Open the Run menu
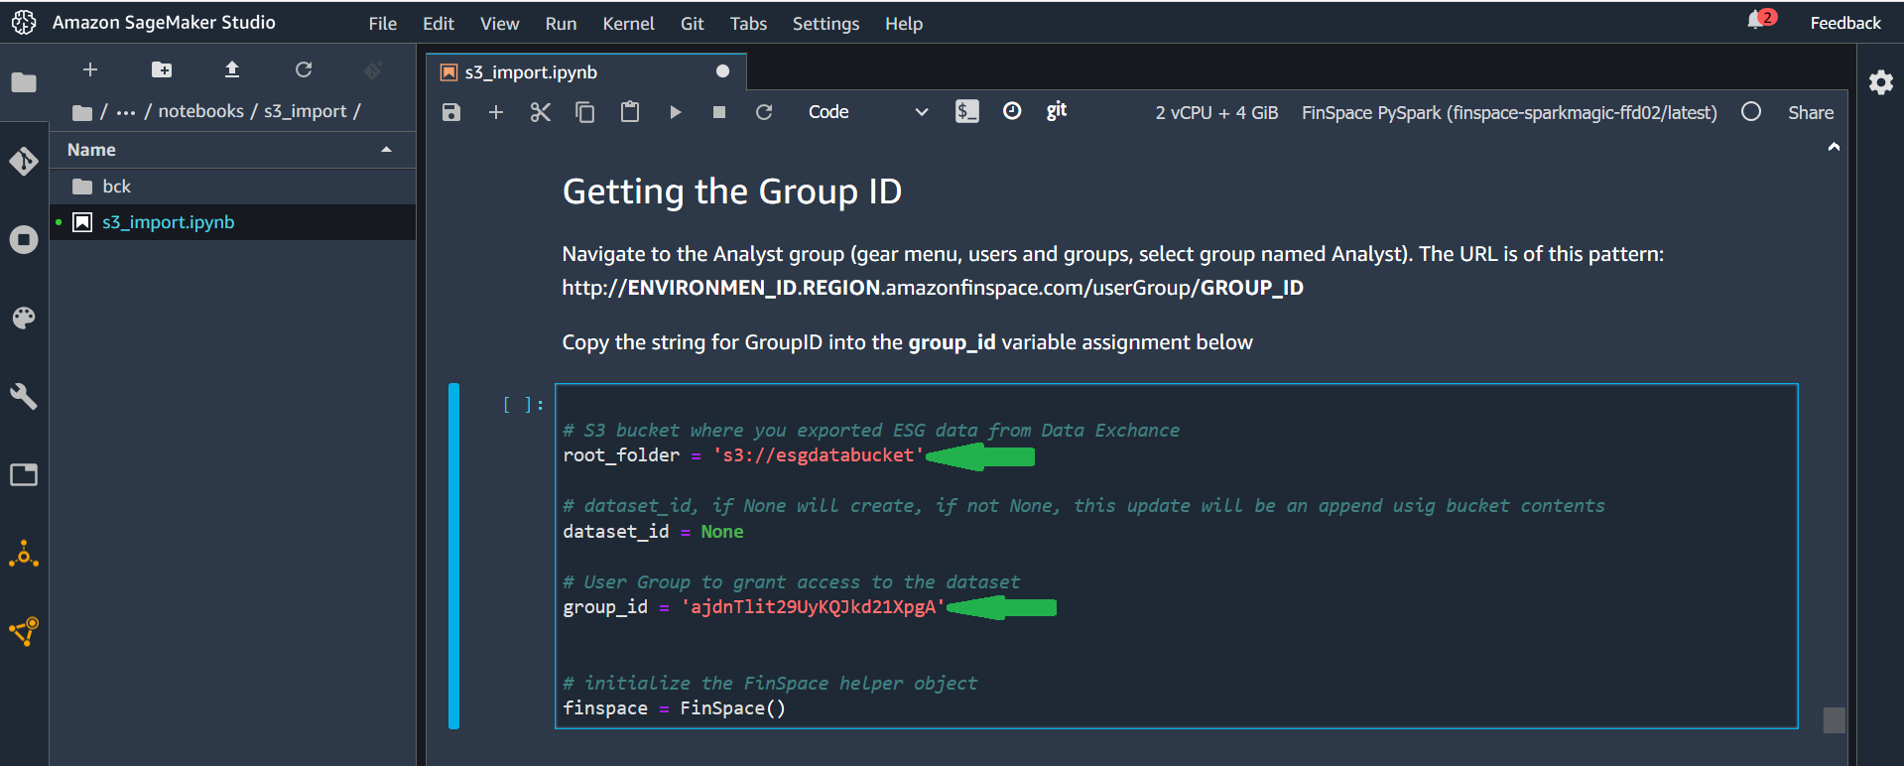Viewport: 1904px width, 766px height. point(562,23)
